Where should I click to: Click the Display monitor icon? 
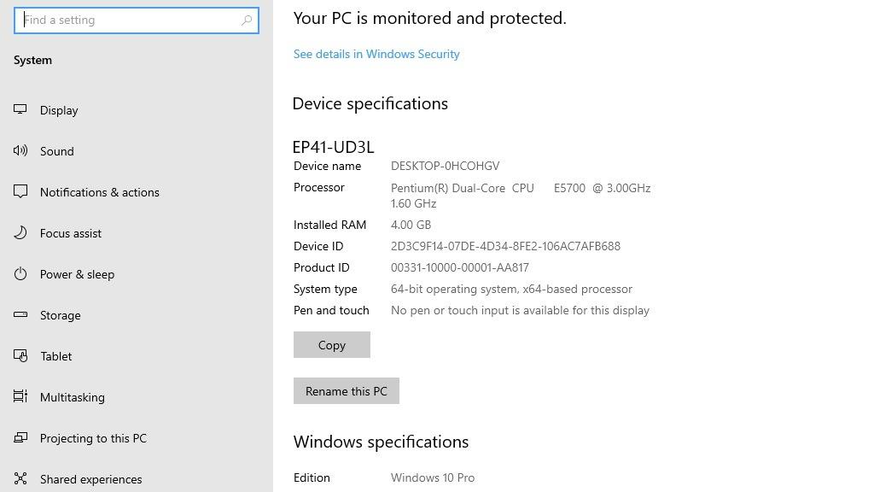pos(20,109)
